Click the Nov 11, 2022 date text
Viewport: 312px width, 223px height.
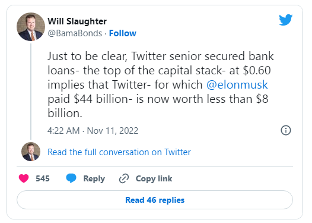[x=113, y=131]
